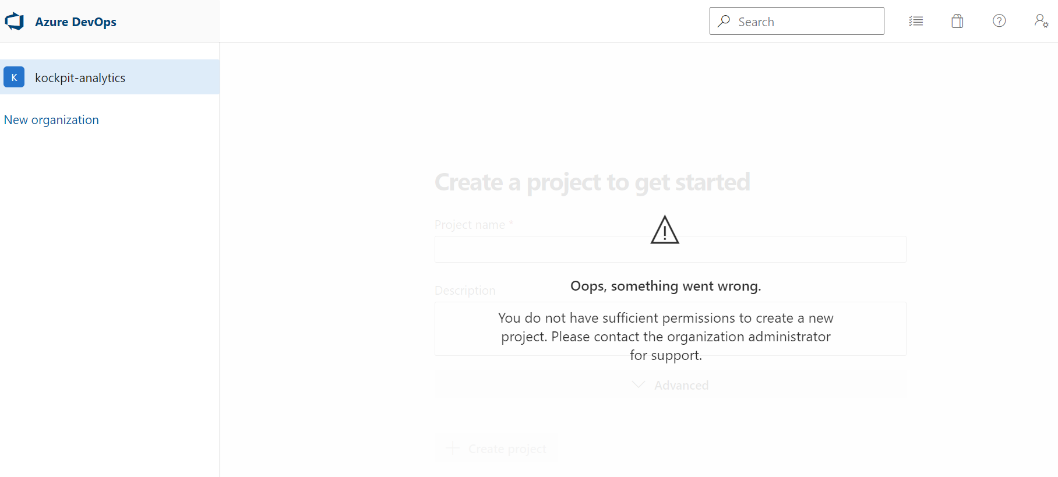
Task: Click the insufficient permissions error message
Action: tap(665, 337)
